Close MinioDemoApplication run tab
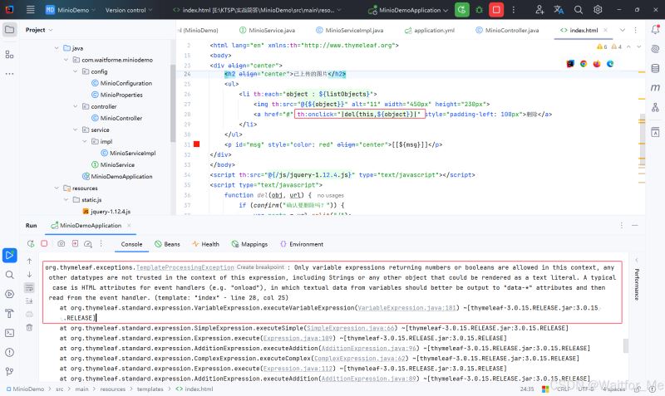Viewport: 665px width, 396px height. tap(129, 225)
